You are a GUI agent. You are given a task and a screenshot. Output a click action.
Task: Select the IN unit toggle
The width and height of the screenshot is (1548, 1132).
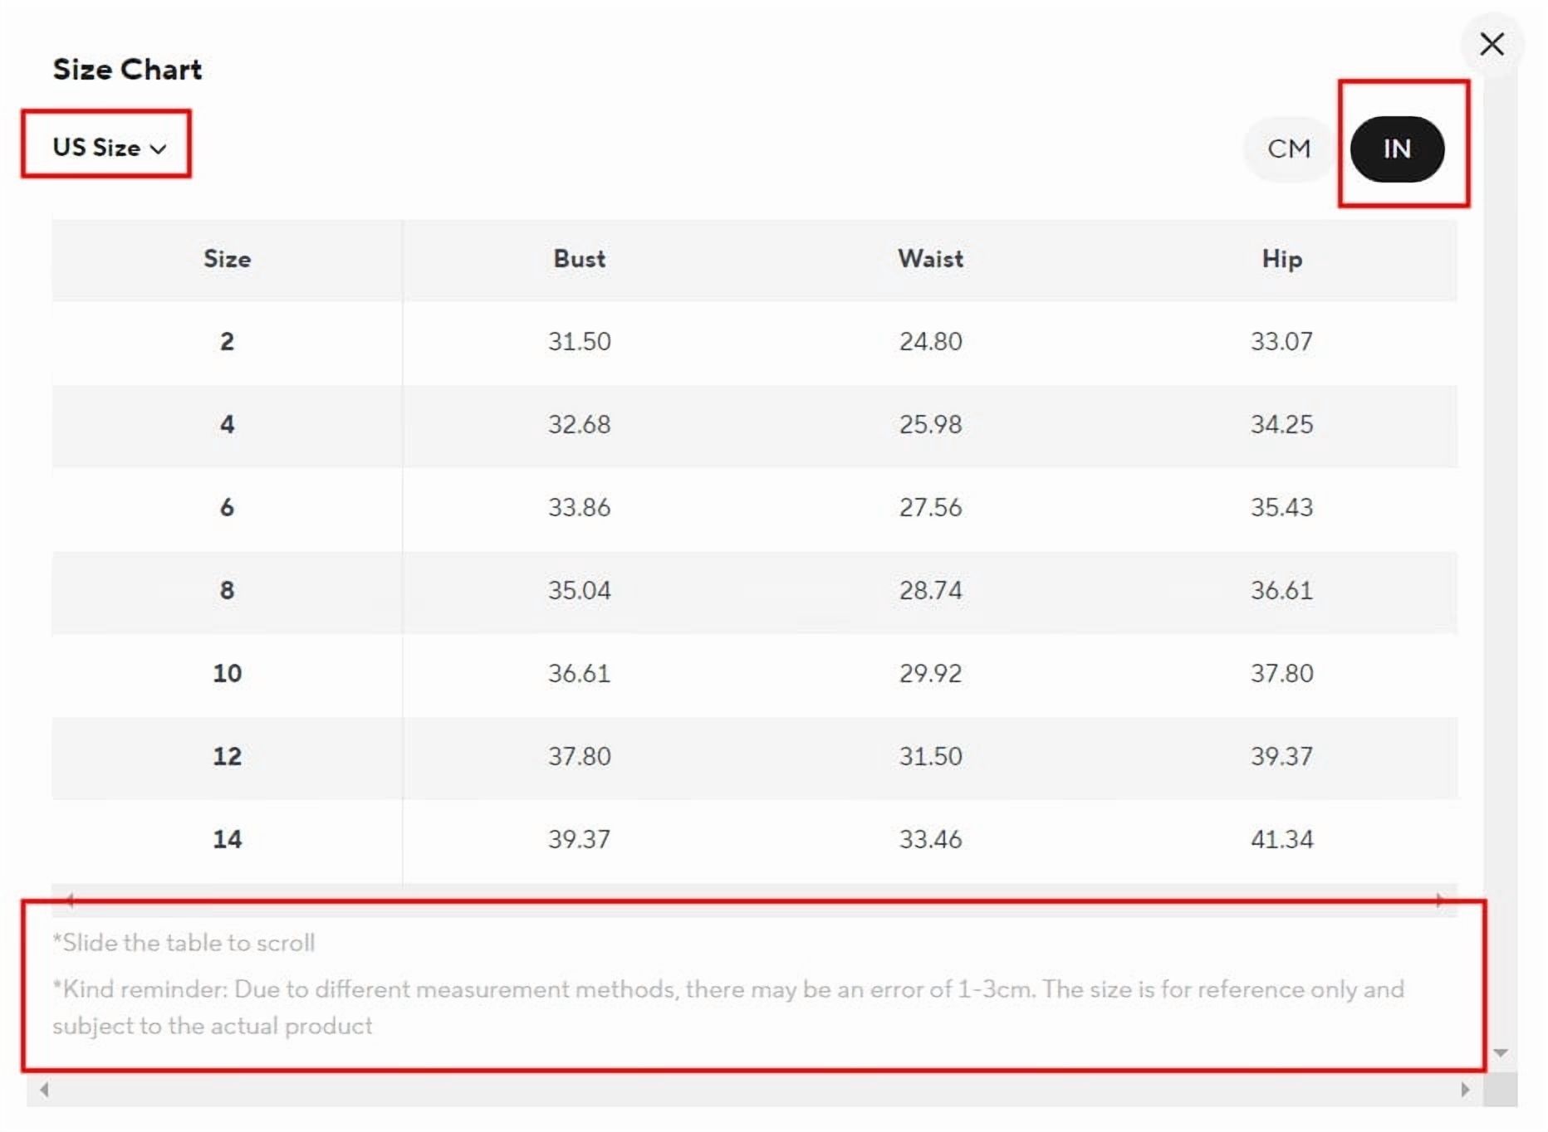pos(1397,149)
